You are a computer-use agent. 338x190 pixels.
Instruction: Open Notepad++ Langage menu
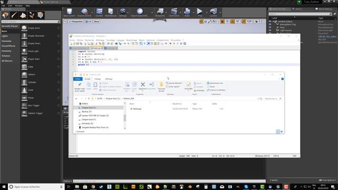point(120,40)
